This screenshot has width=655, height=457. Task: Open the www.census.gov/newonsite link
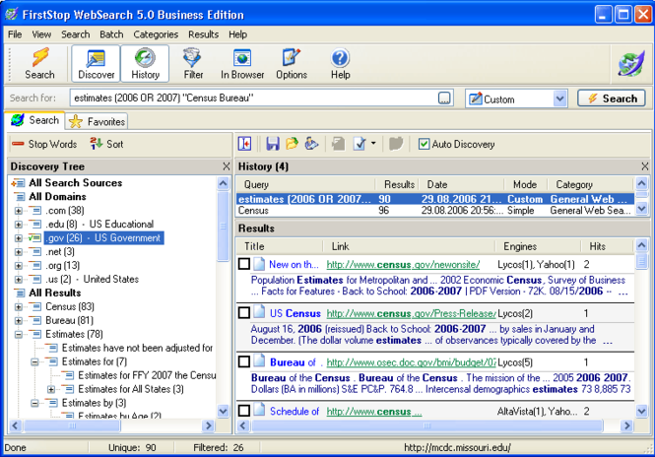pyautogui.click(x=403, y=264)
